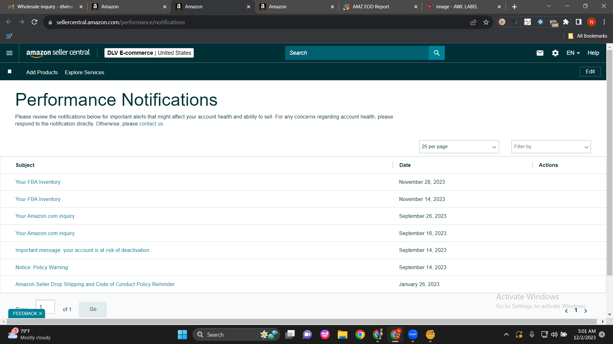Open Notice: Policy Warning notification
Screen dimensions: 613x344
point(42,267)
